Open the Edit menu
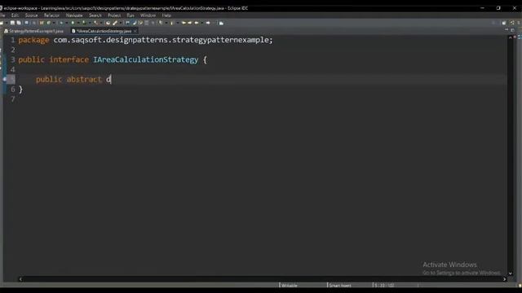 (15, 15)
